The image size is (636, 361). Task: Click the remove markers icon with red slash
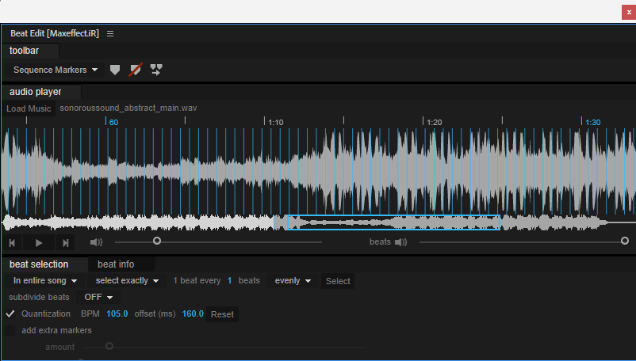[136, 70]
